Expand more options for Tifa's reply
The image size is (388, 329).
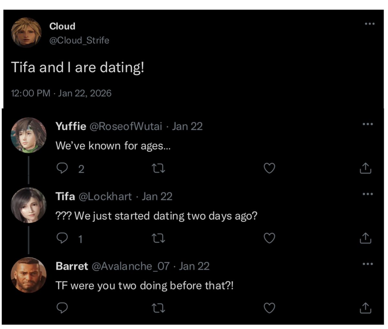coord(368,194)
